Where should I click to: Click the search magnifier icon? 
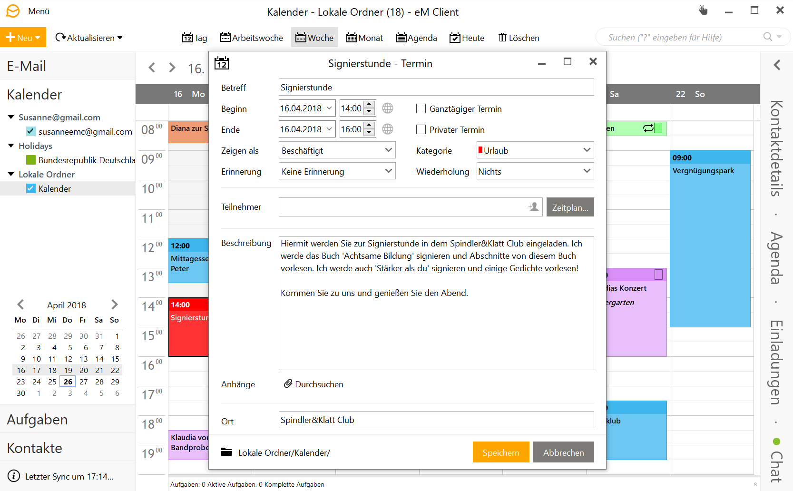point(767,37)
